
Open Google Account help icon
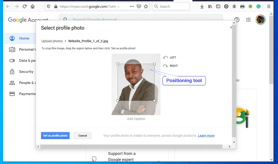(x=237, y=20)
